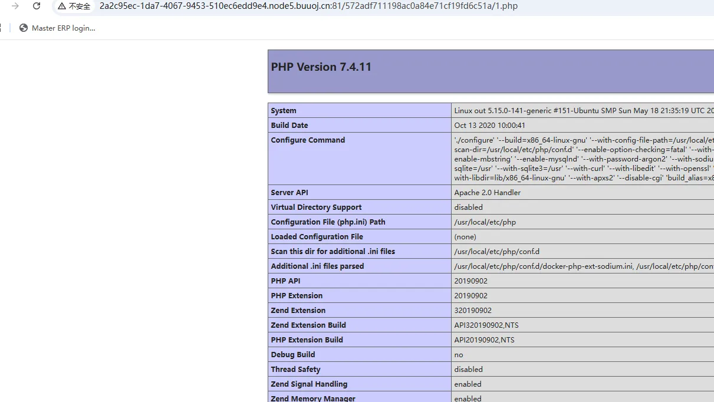
Task: Click the globe icon of Master ERP bookmark
Action: coord(24,28)
